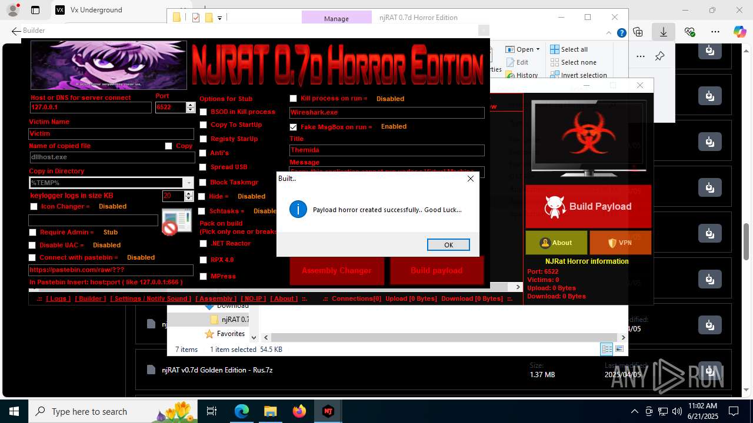Viewport: 753px width, 423px height.
Task: Open Task View on taskbar
Action: coord(212,411)
